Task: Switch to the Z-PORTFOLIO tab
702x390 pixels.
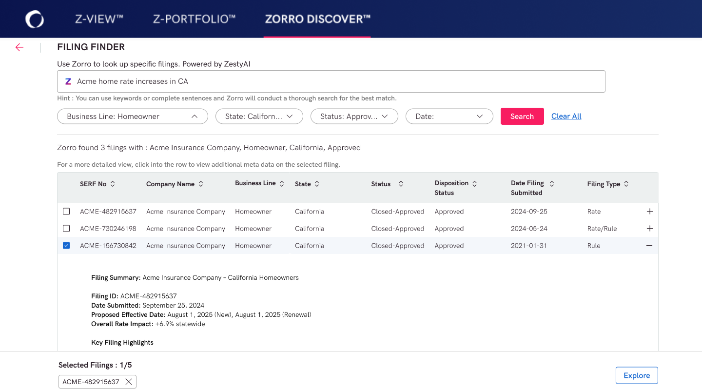Action: pyautogui.click(x=194, y=19)
